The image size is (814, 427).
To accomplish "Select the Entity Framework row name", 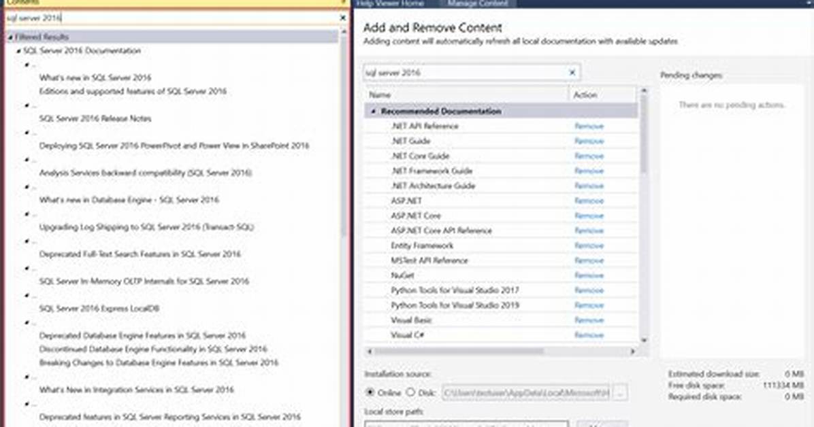I will 421,245.
